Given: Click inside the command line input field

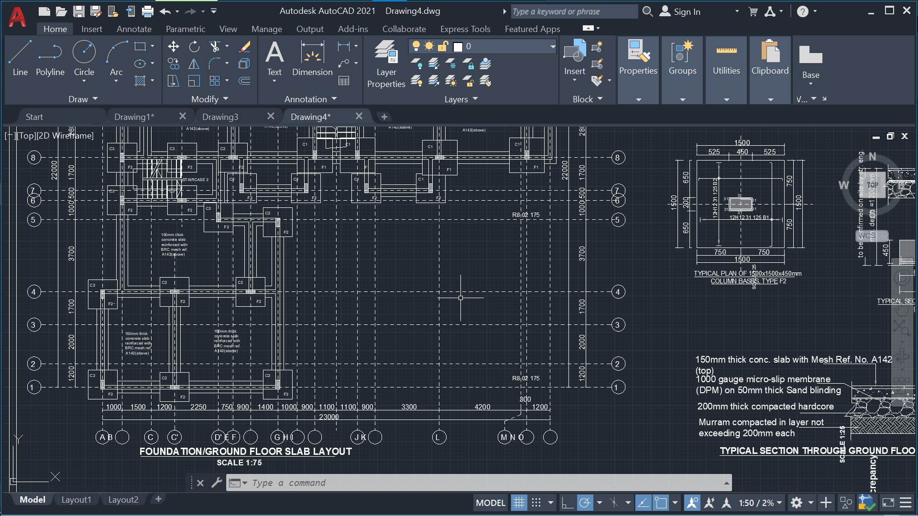Looking at the screenshot, I should point(382,483).
